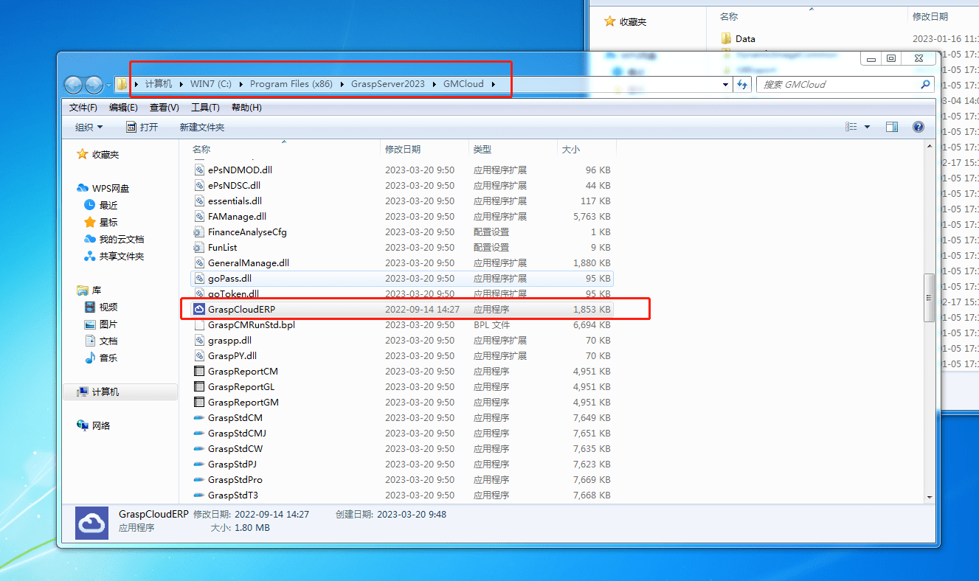Select 收藏夹 in navigation pane

coord(105,155)
